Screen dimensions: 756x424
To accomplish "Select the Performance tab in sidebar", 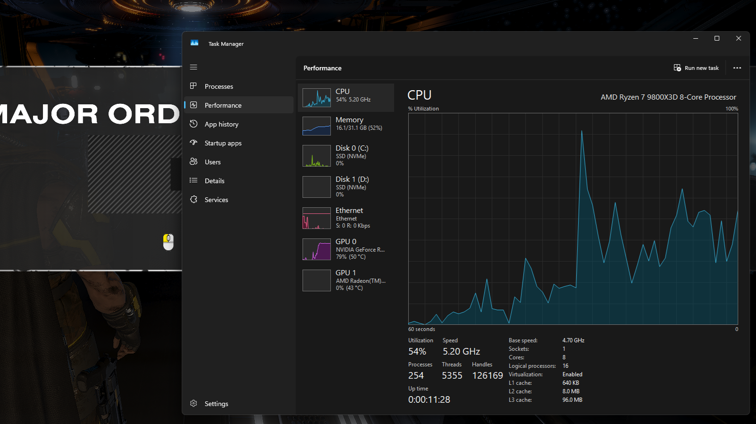I will click(x=239, y=105).
